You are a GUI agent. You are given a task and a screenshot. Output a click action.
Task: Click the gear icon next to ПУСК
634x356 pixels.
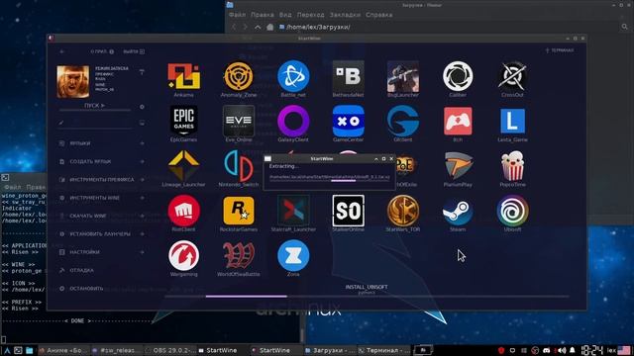click(x=142, y=107)
